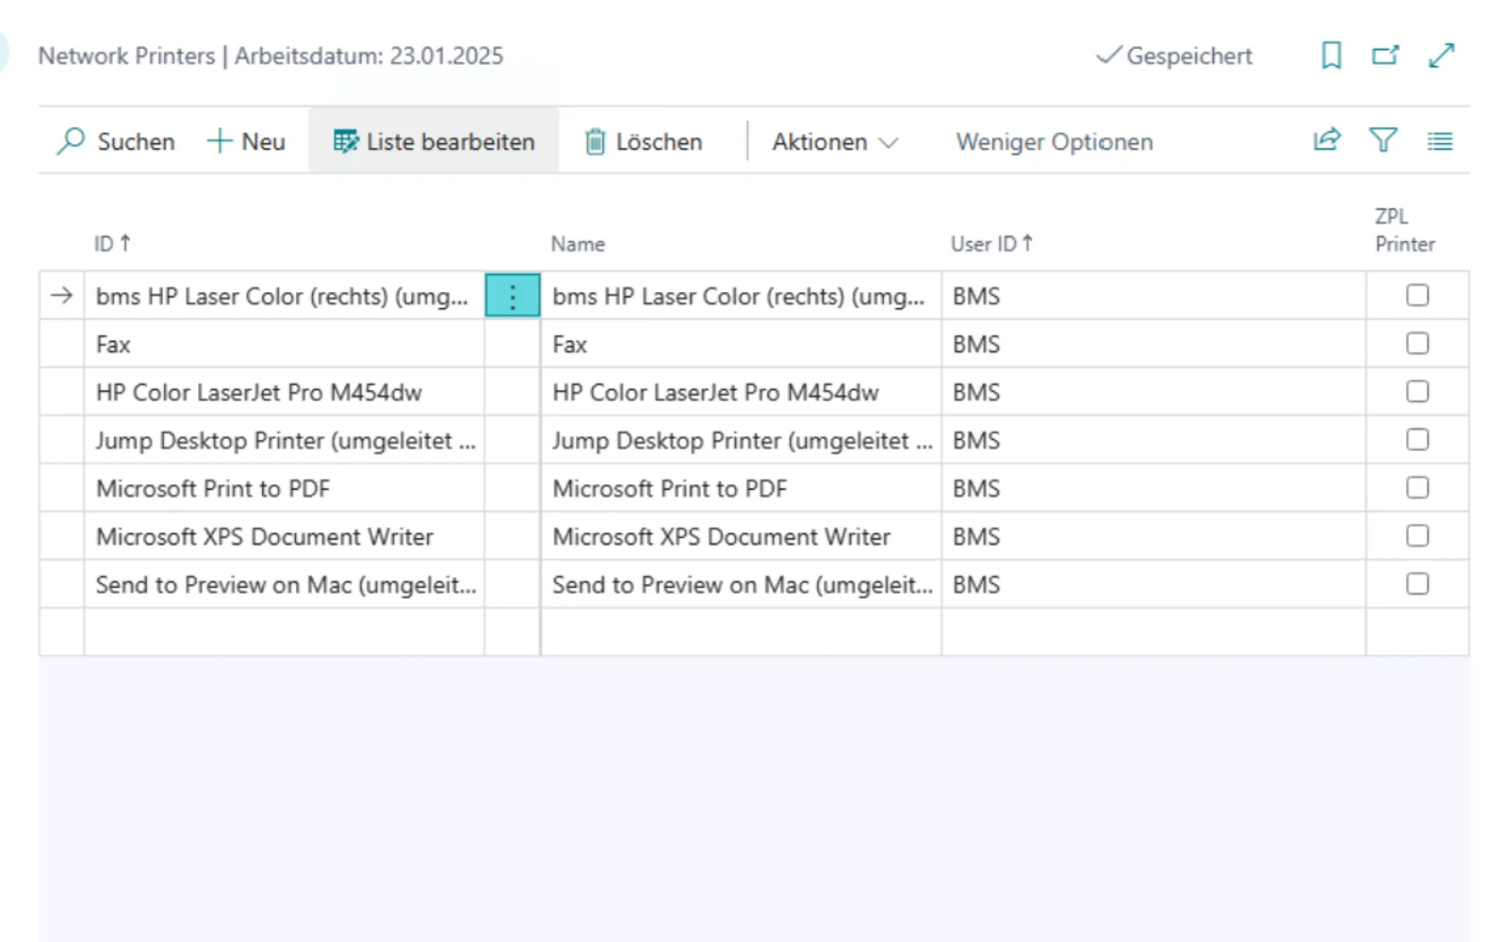
Task: Toggle ZPL Printer checkbox for bms HP Laser Color
Action: pos(1418,295)
